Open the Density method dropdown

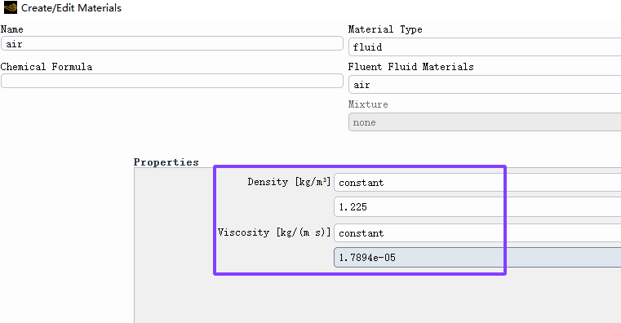pyautogui.click(x=477, y=183)
